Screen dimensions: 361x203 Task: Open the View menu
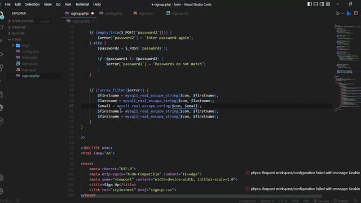click(47, 4)
